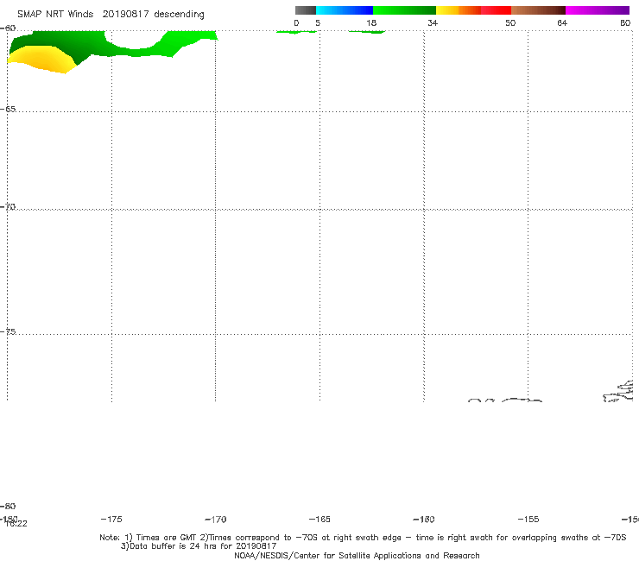This screenshot has height=561, width=639.
Task: Click the title text 'SMAP NRT Winds'
Action: (55, 15)
